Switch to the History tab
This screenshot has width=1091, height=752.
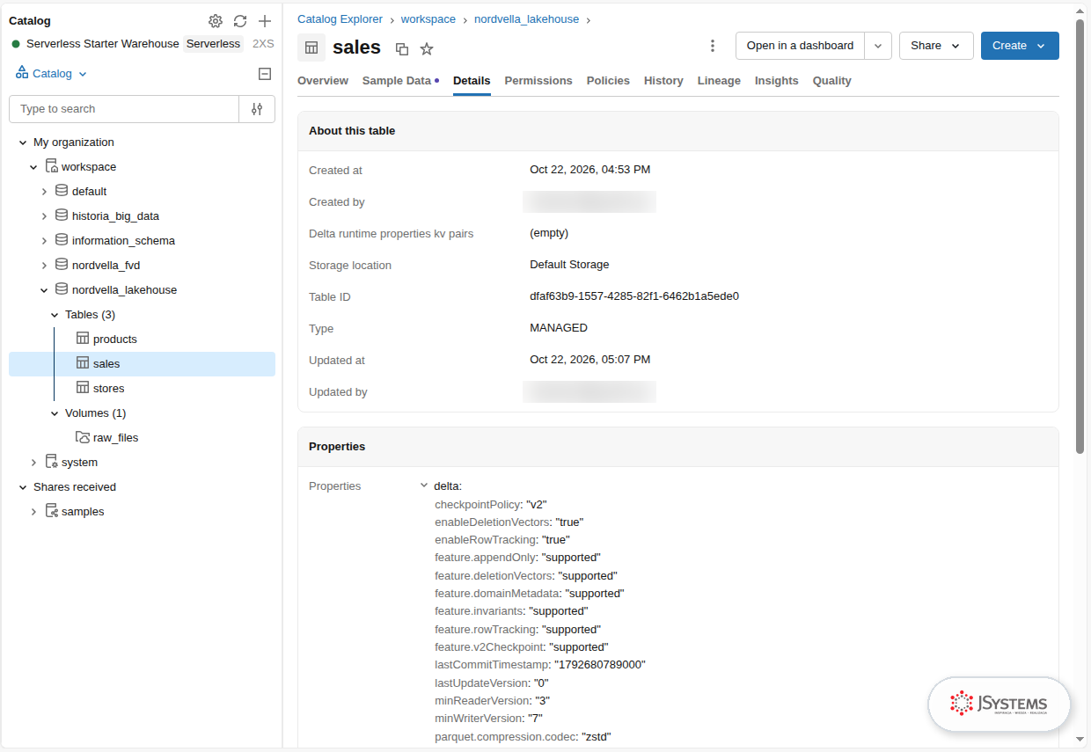663,81
